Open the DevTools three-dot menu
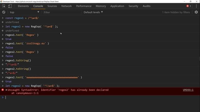 click(196, 6)
